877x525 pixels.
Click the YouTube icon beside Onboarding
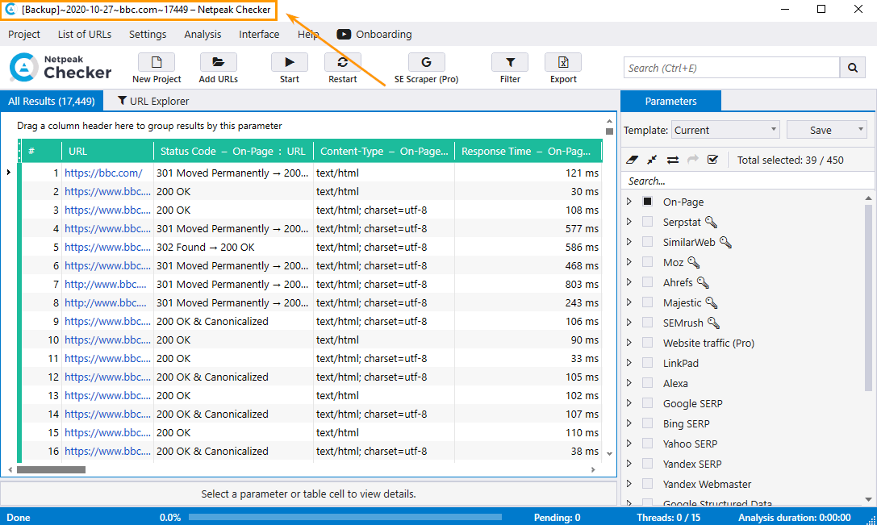pyautogui.click(x=344, y=34)
